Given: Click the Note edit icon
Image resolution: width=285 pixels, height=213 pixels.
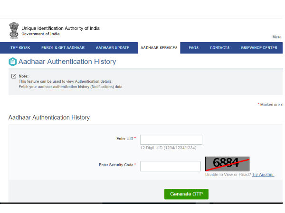Looking at the screenshot, I should (14, 76).
